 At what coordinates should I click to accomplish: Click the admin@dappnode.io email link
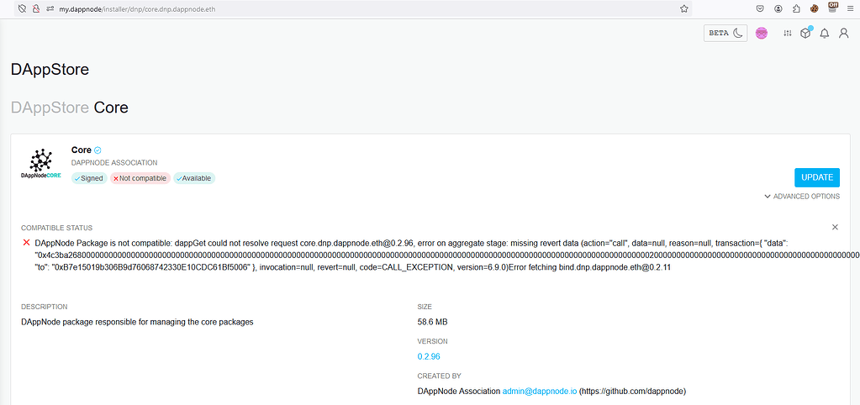pyautogui.click(x=539, y=391)
